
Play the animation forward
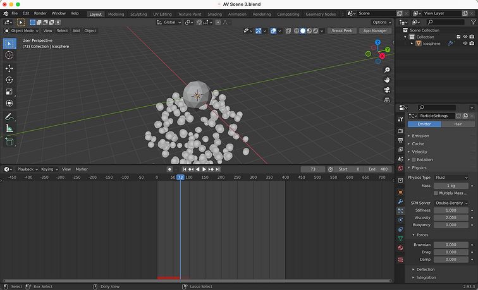click(204, 169)
